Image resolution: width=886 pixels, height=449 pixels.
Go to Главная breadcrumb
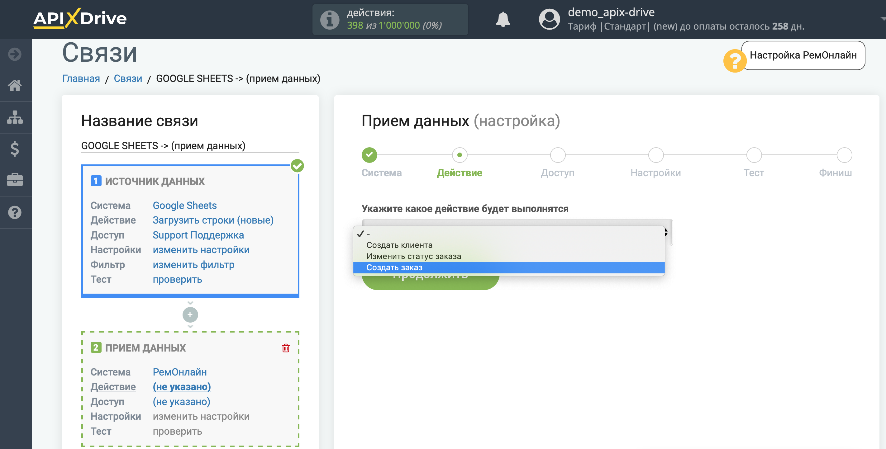(81, 78)
